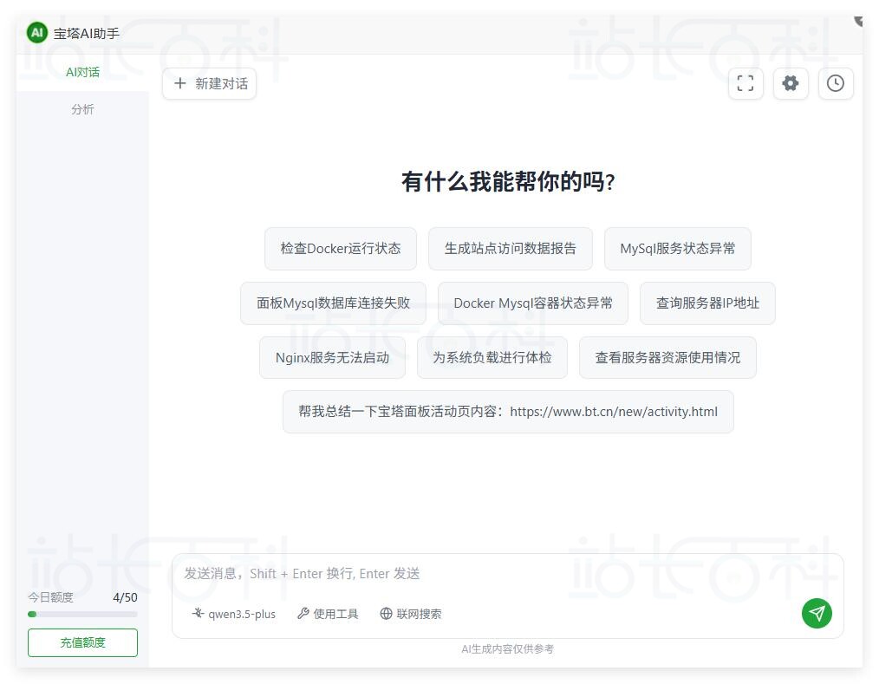This screenshot has width=879, height=684.
Task: Click the AI生成内容仅供参考 disclaimer text
Action: (x=507, y=649)
